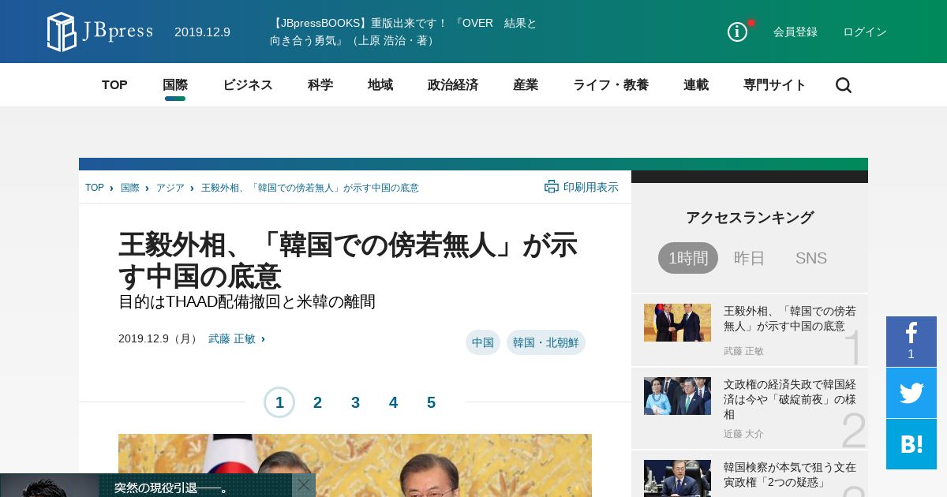The image size is (947, 497).
Task: Open the information notification icon
Action: (x=737, y=32)
